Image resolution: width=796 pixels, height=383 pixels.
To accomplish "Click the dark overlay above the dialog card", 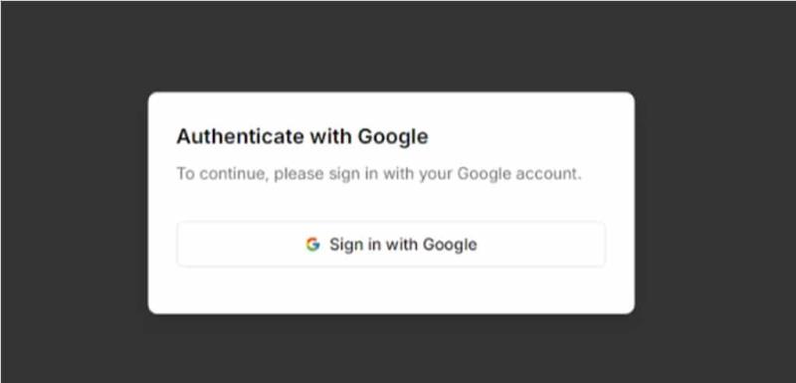I will click(391, 46).
